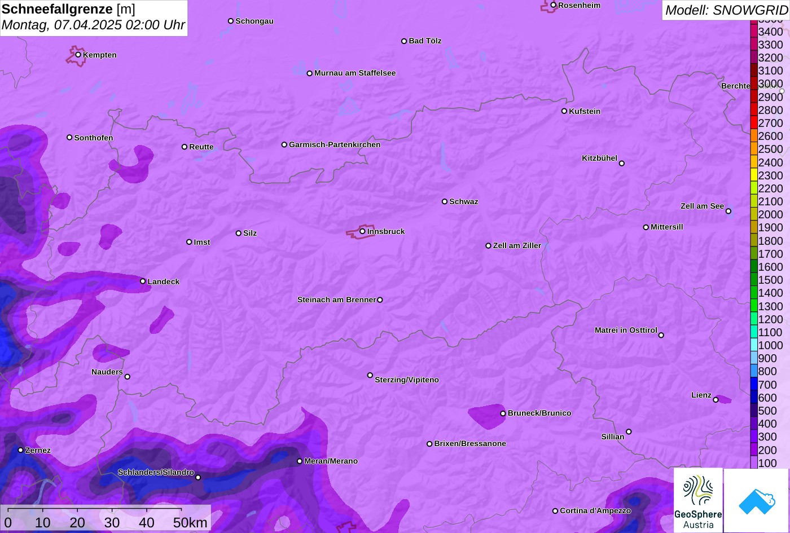This screenshot has height=533, width=790.
Task: Click the Schongau map marker
Action: 230,21
